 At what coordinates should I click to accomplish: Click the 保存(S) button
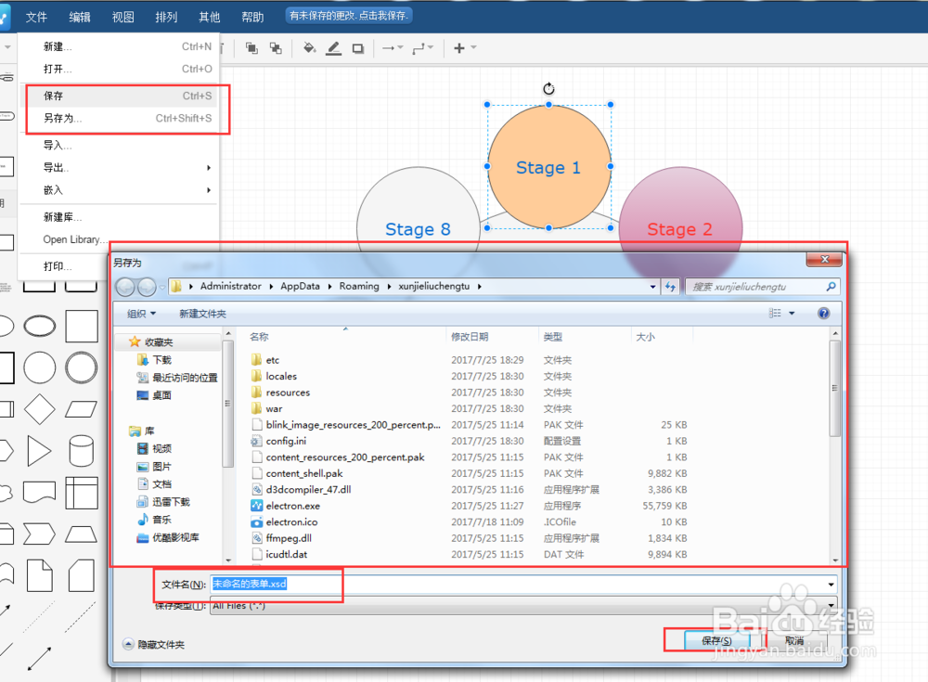[716, 640]
